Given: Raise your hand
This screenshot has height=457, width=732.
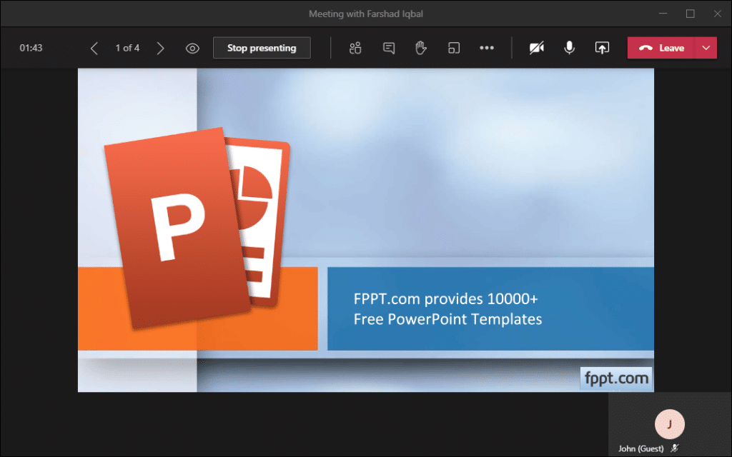Looking at the screenshot, I should (420, 48).
